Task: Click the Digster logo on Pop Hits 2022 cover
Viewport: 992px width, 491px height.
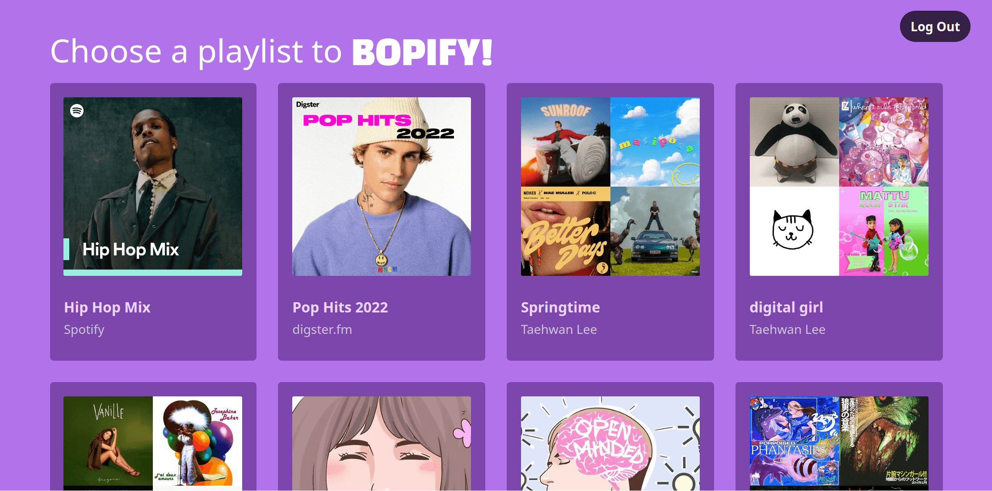Action: tap(308, 104)
